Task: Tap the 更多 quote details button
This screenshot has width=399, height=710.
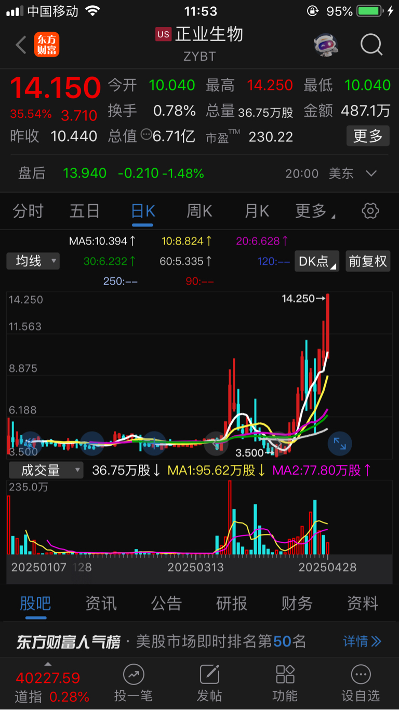Action: [368, 136]
